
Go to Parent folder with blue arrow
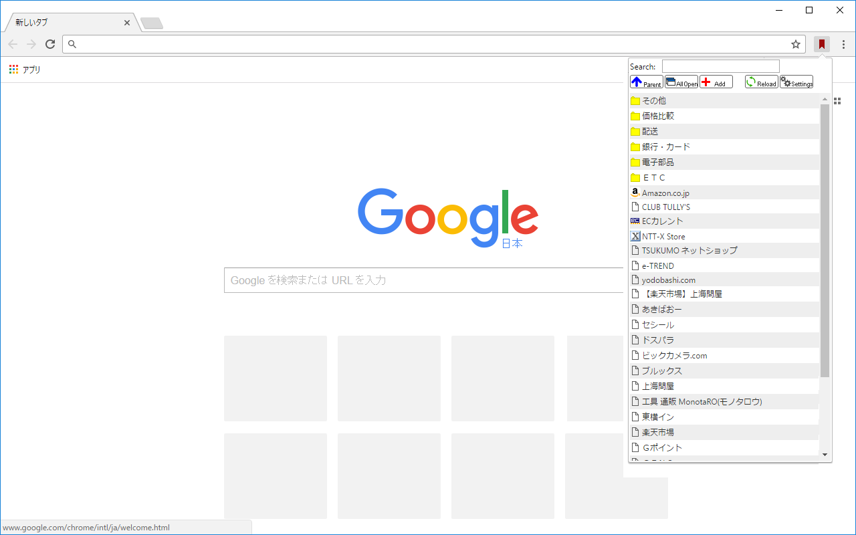coord(647,82)
